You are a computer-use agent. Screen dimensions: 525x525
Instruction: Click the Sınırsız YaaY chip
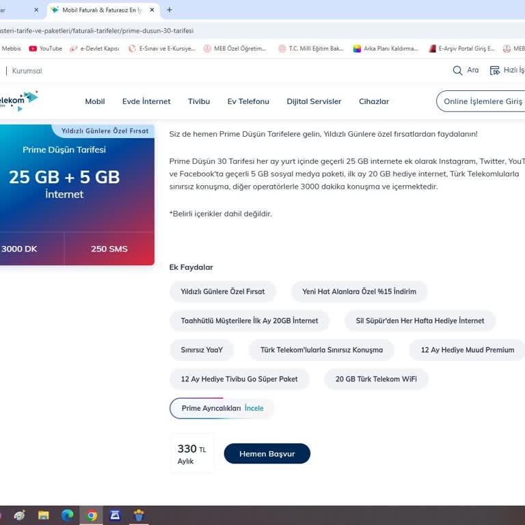click(202, 350)
